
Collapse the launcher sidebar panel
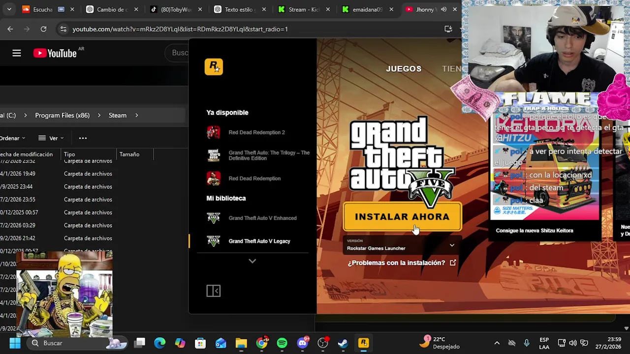click(x=213, y=291)
